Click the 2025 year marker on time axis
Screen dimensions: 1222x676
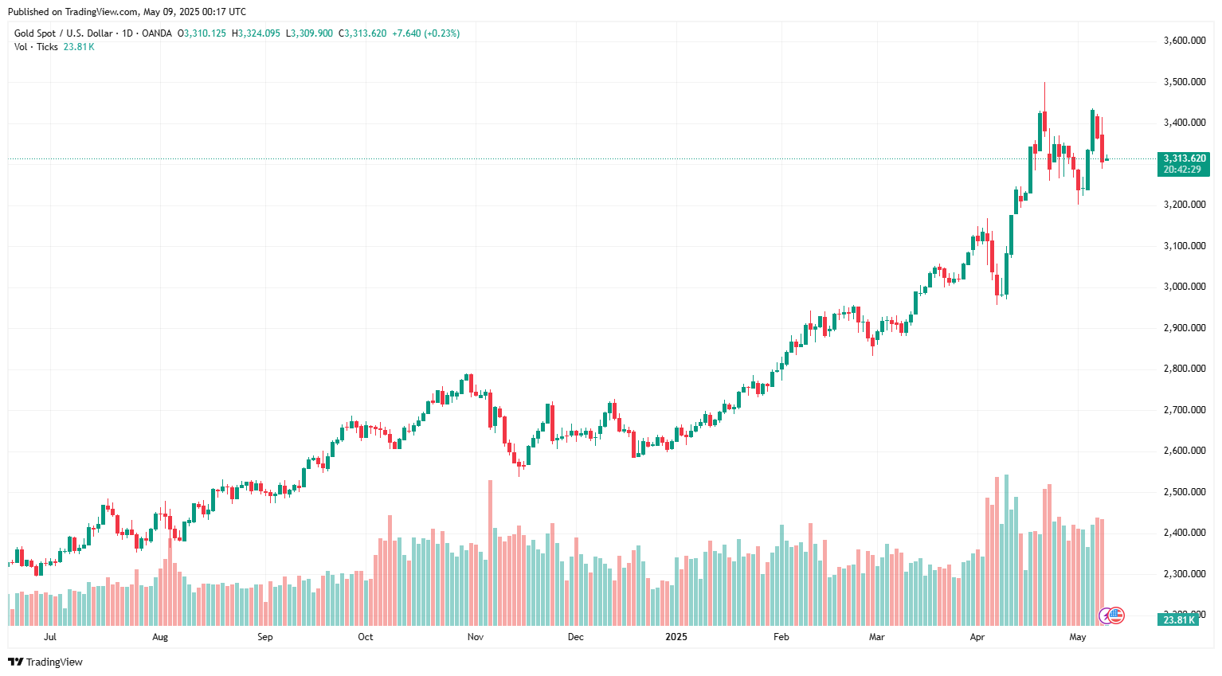pyautogui.click(x=676, y=637)
